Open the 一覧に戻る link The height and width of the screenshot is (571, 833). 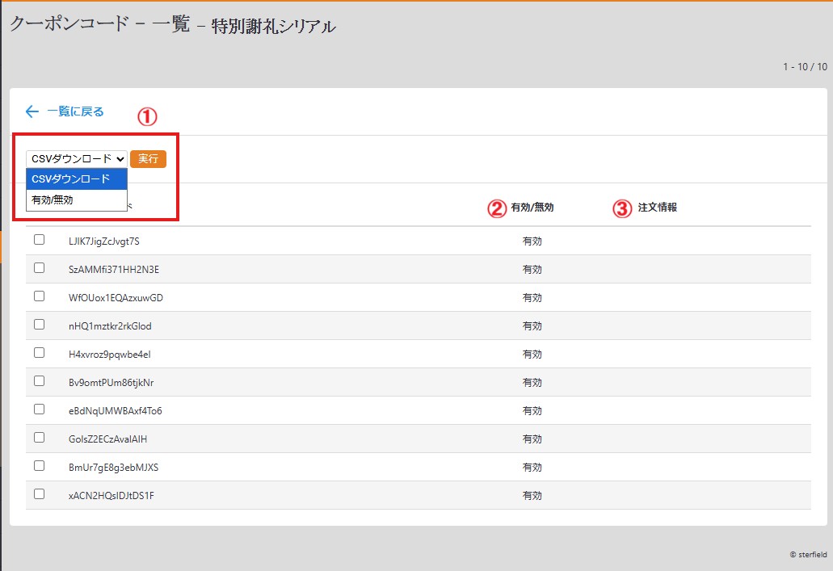75,112
